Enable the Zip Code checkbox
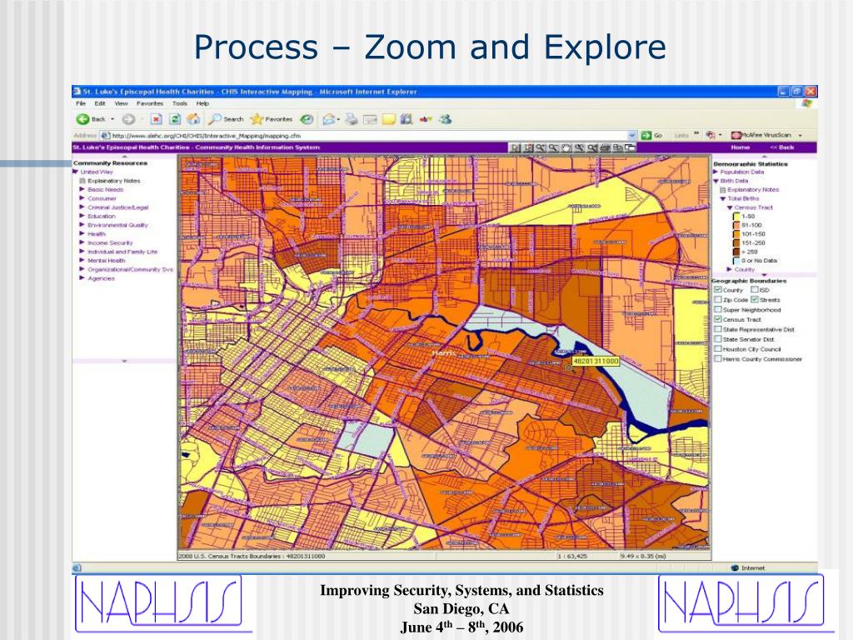Screen dimensions: 853x640 [717, 299]
